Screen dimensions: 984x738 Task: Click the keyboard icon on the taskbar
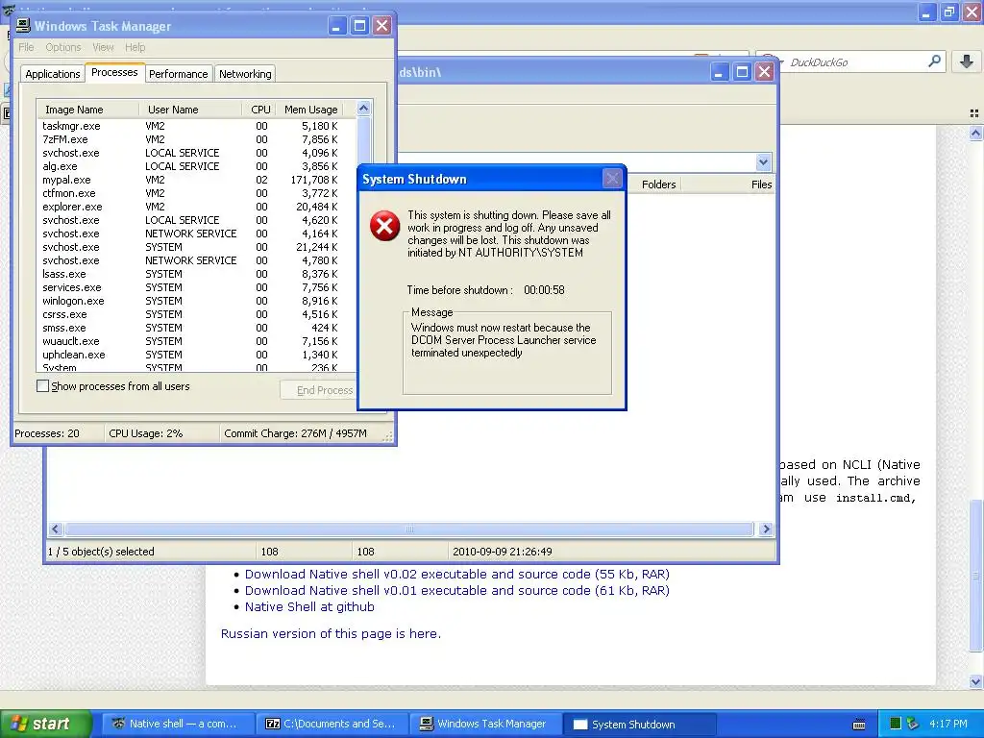[x=859, y=725]
